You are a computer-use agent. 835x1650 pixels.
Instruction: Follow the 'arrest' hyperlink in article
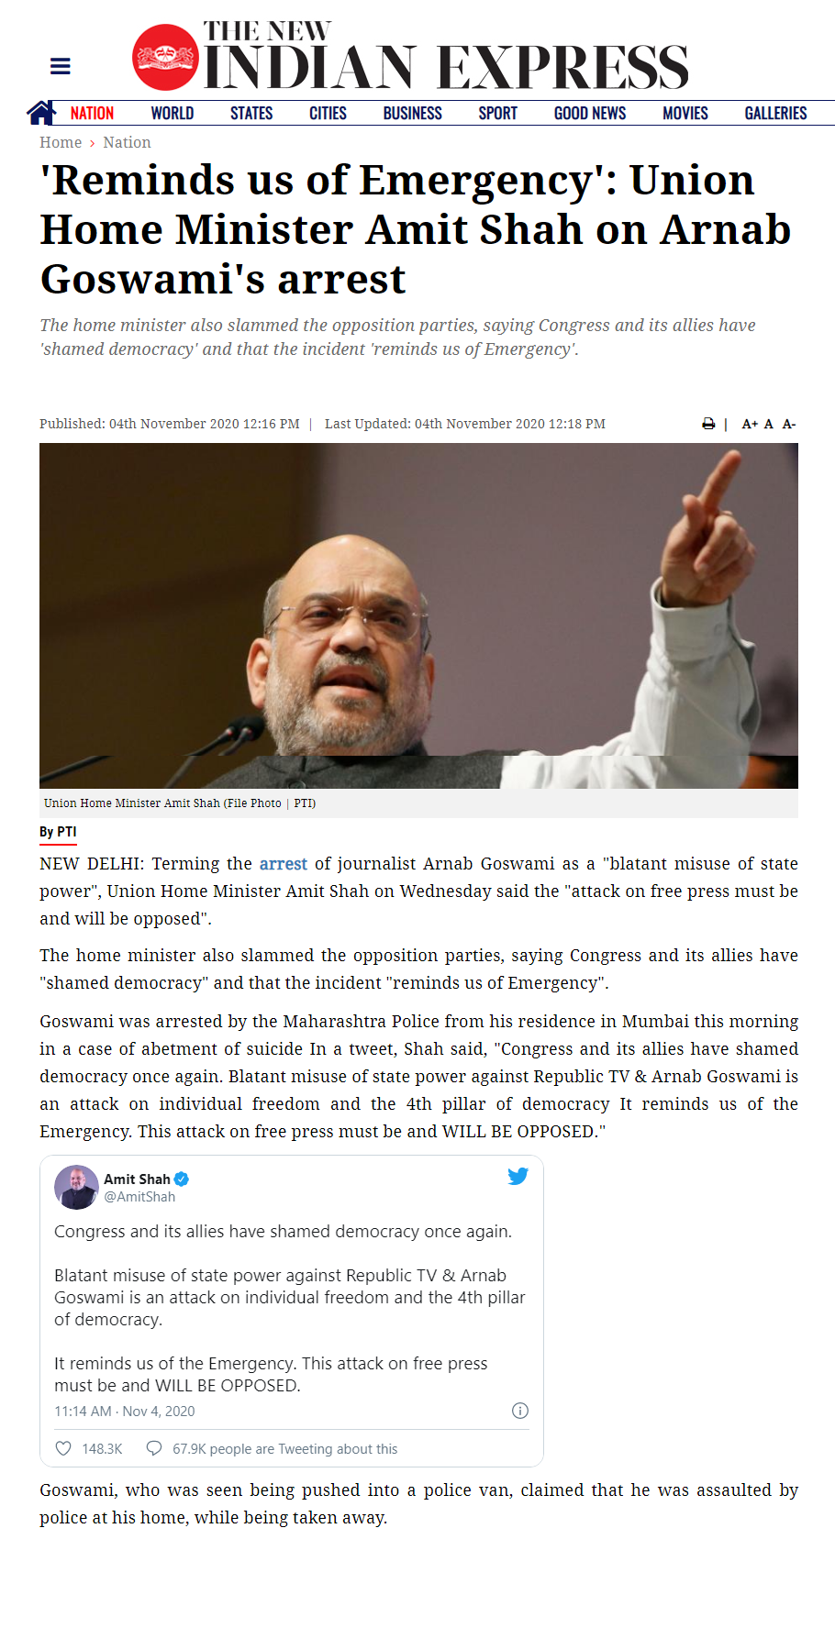click(283, 863)
